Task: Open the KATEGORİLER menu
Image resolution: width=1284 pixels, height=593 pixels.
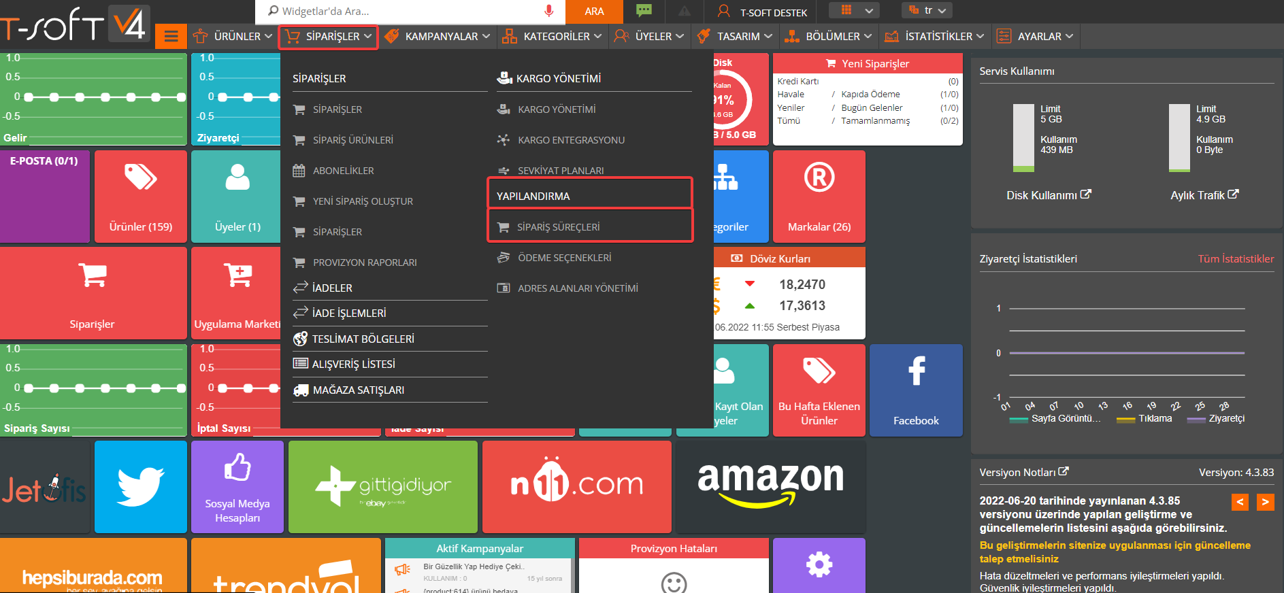Action: click(x=552, y=36)
